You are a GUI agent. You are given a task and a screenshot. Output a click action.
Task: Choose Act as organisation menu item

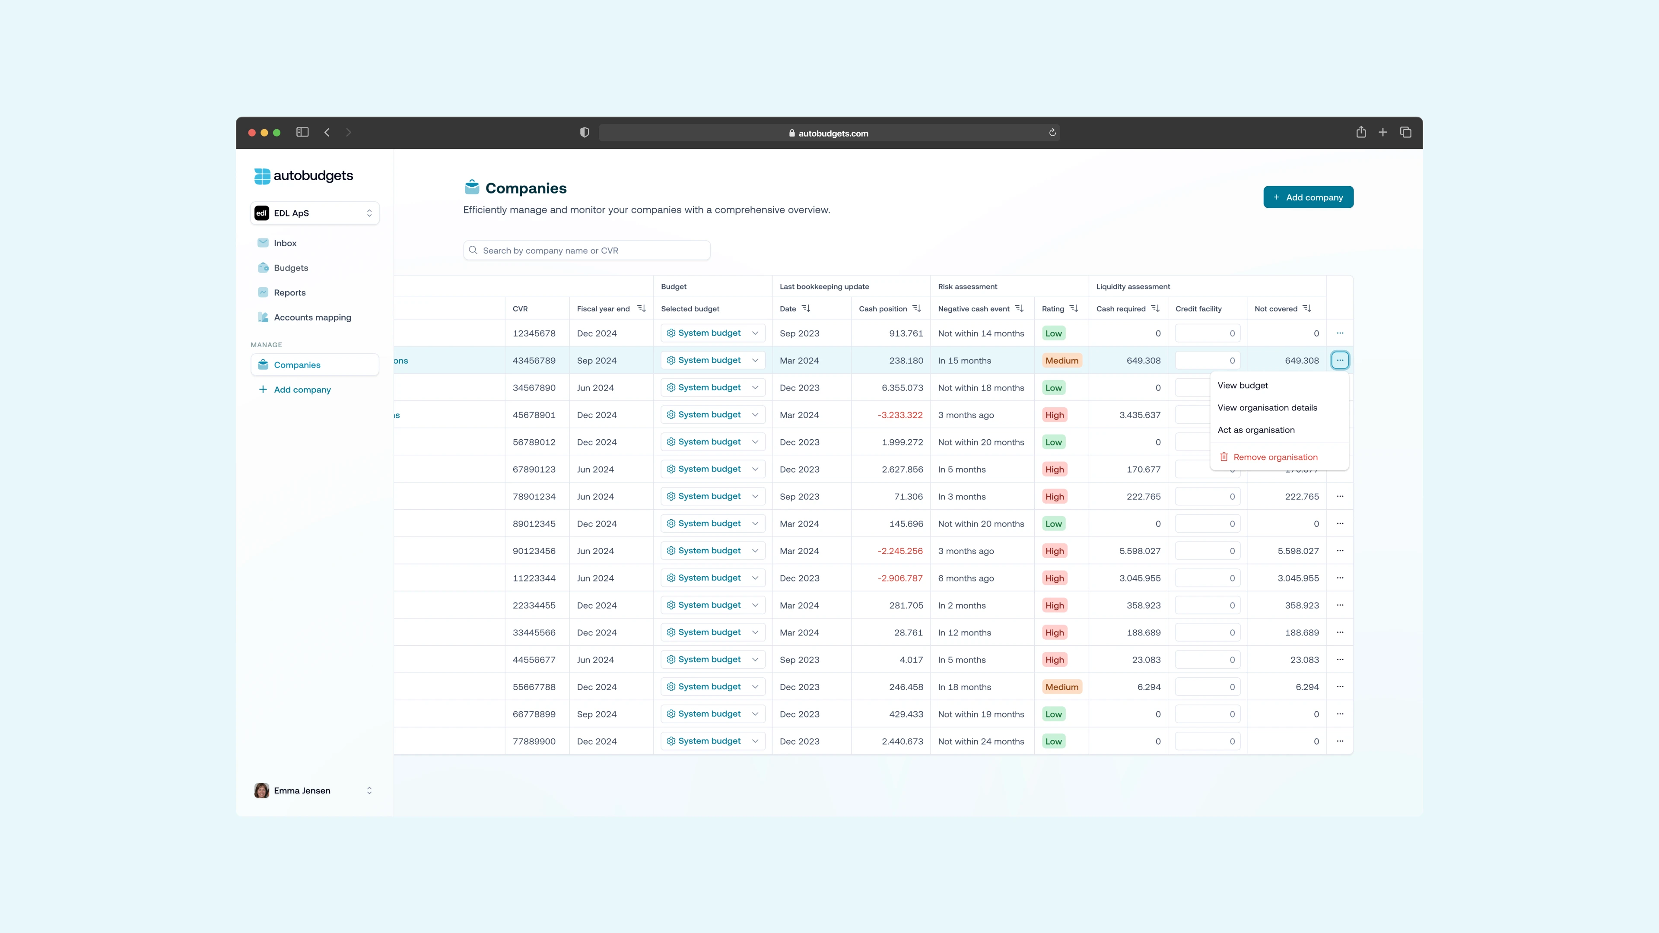[x=1255, y=430]
